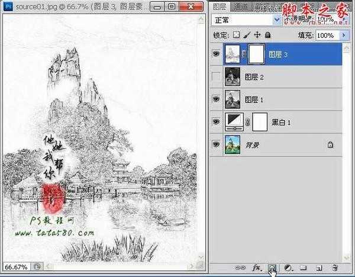Click document horizontal scrollbar right arrow
Screen dimensions: 355x277
pos(192,266)
